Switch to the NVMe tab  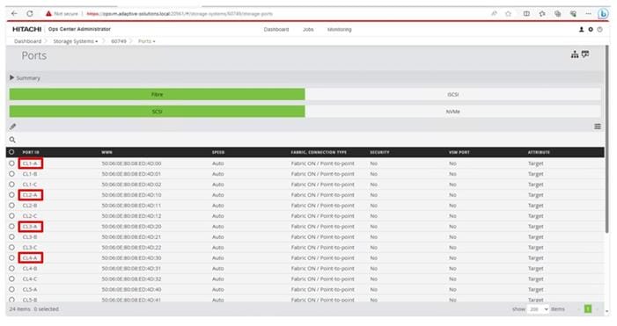(x=453, y=112)
